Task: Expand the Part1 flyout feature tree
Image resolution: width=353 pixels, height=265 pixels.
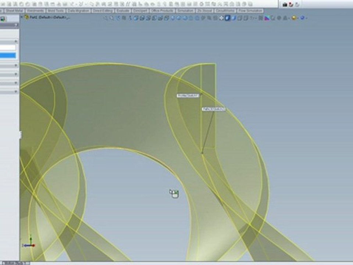Action: [x=22, y=17]
